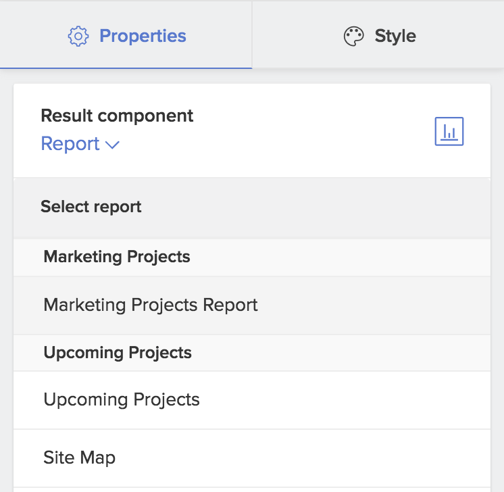
Task: Click the gear icon in Properties tab
Action: pos(78,36)
